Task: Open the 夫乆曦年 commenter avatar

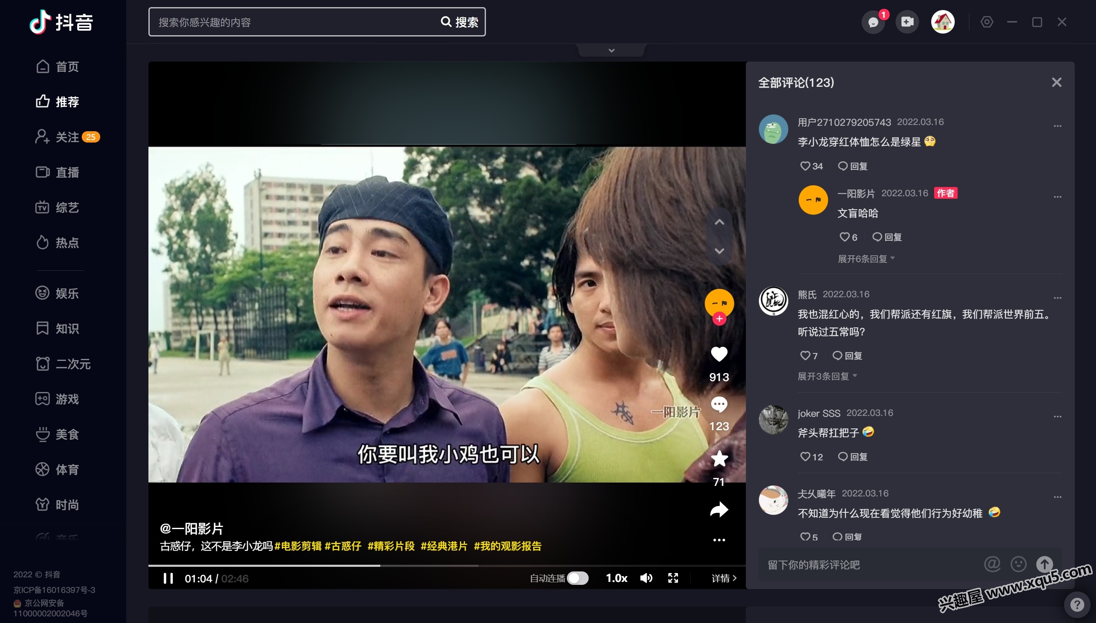Action: click(x=773, y=500)
